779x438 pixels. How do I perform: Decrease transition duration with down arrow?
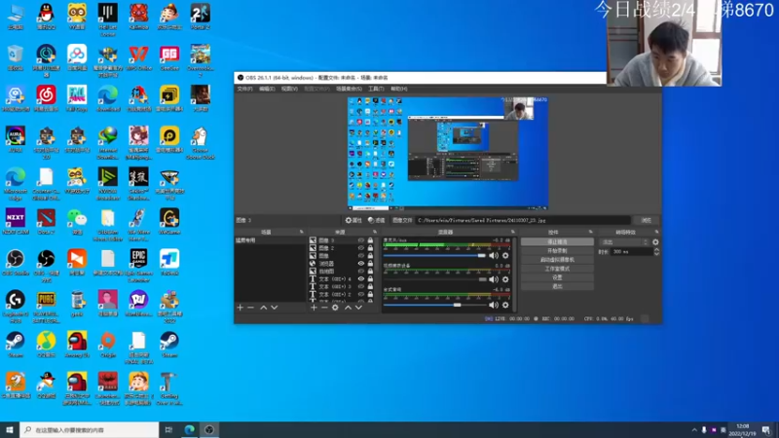coord(656,254)
